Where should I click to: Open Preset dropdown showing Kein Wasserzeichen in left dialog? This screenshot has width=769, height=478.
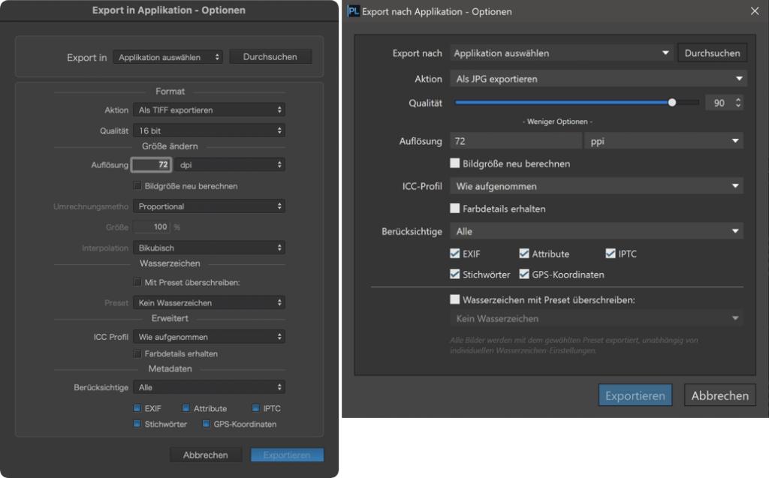tap(209, 302)
